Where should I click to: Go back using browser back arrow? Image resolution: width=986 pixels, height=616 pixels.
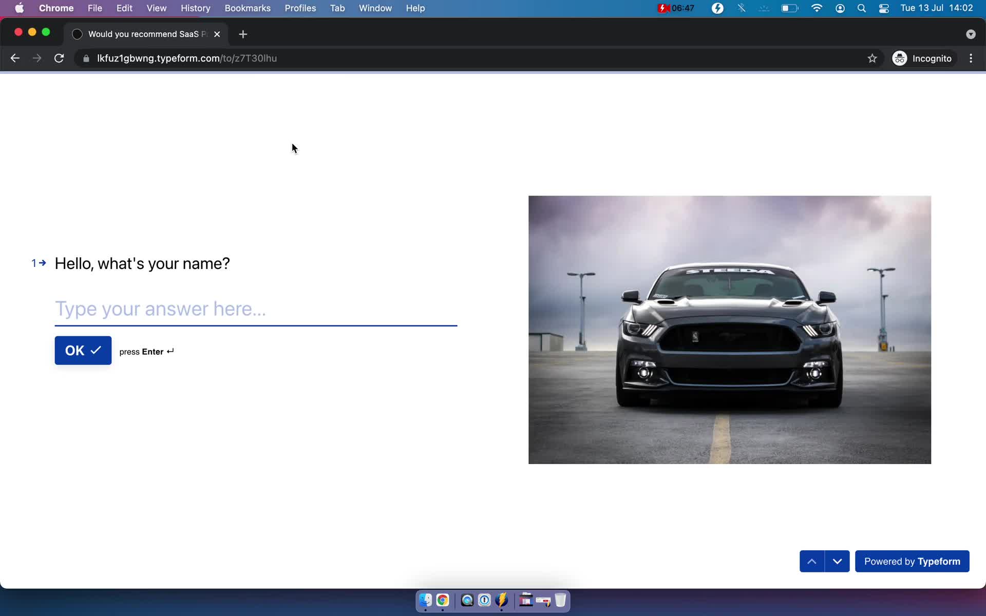(15, 59)
